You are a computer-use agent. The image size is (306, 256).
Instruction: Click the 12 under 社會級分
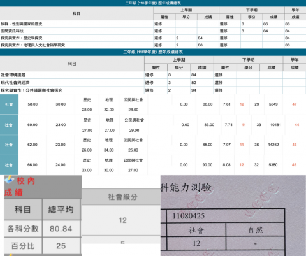coord(122,220)
